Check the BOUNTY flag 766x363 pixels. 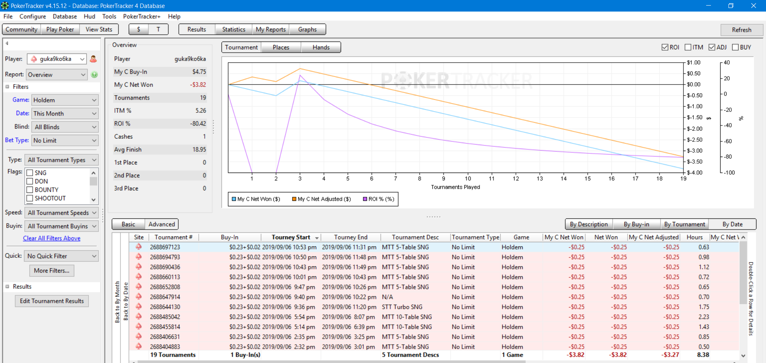point(30,190)
